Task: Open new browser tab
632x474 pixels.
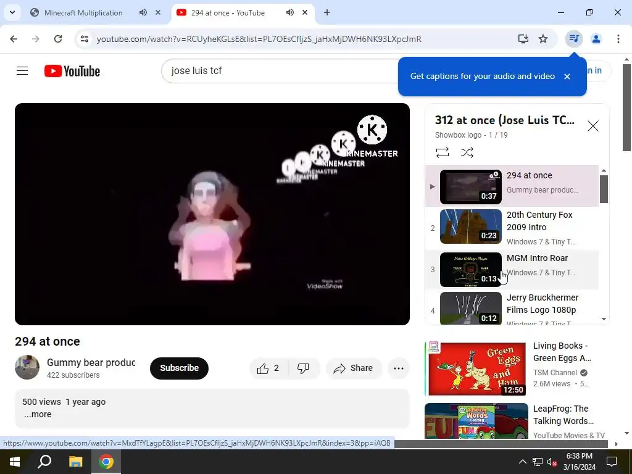Action: (x=327, y=12)
